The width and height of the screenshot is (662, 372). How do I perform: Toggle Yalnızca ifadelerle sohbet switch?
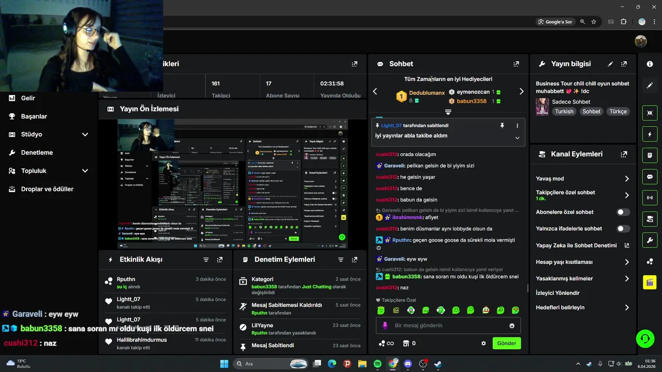click(623, 228)
